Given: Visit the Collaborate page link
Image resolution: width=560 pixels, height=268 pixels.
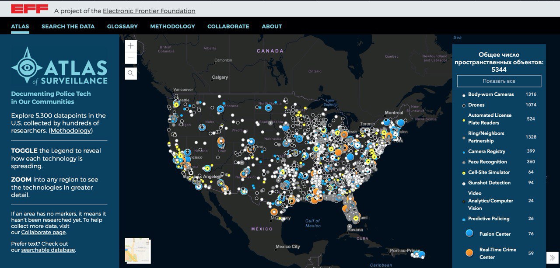Looking at the screenshot, I should 44,233.
